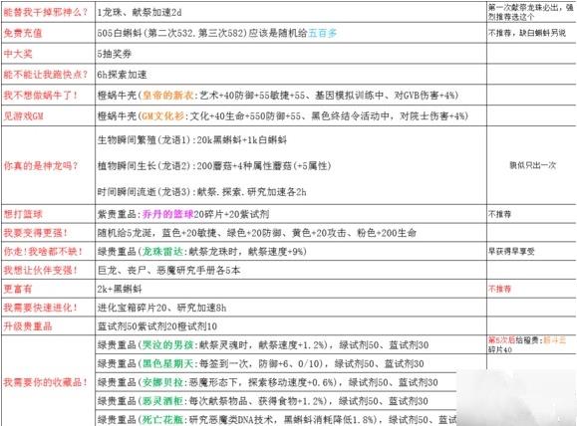
Task: Select the 中大奖 option cell
Action: (x=18, y=54)
